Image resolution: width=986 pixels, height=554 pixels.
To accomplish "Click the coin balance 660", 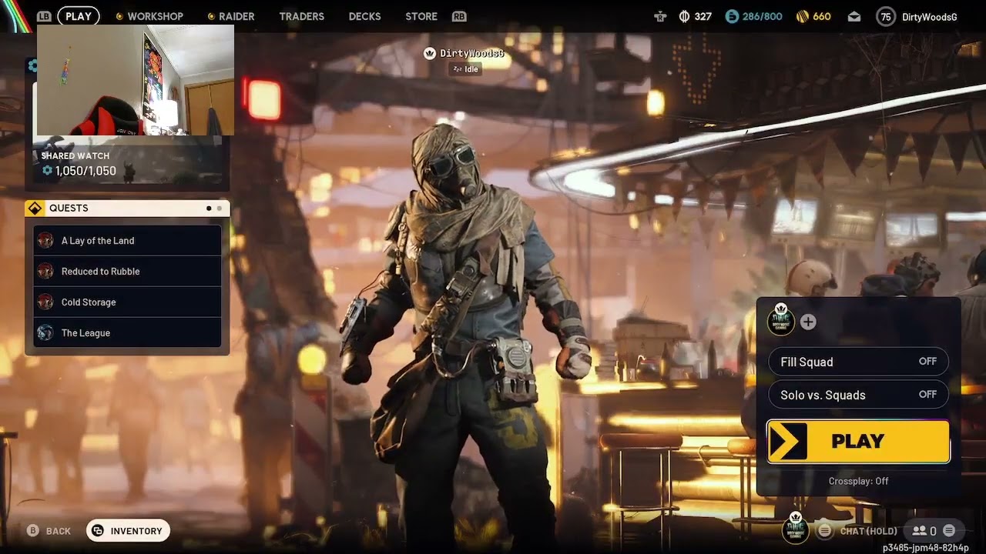I will [x=822, y=16].
